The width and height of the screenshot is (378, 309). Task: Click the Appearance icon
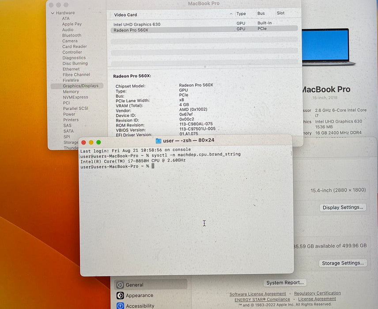(x=120, y=295)
